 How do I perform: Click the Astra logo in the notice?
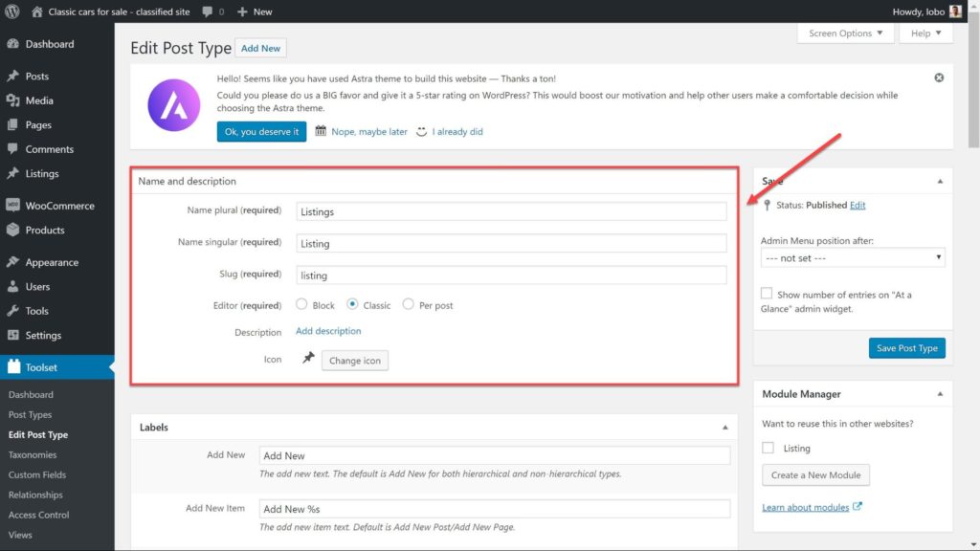point(173,104)
